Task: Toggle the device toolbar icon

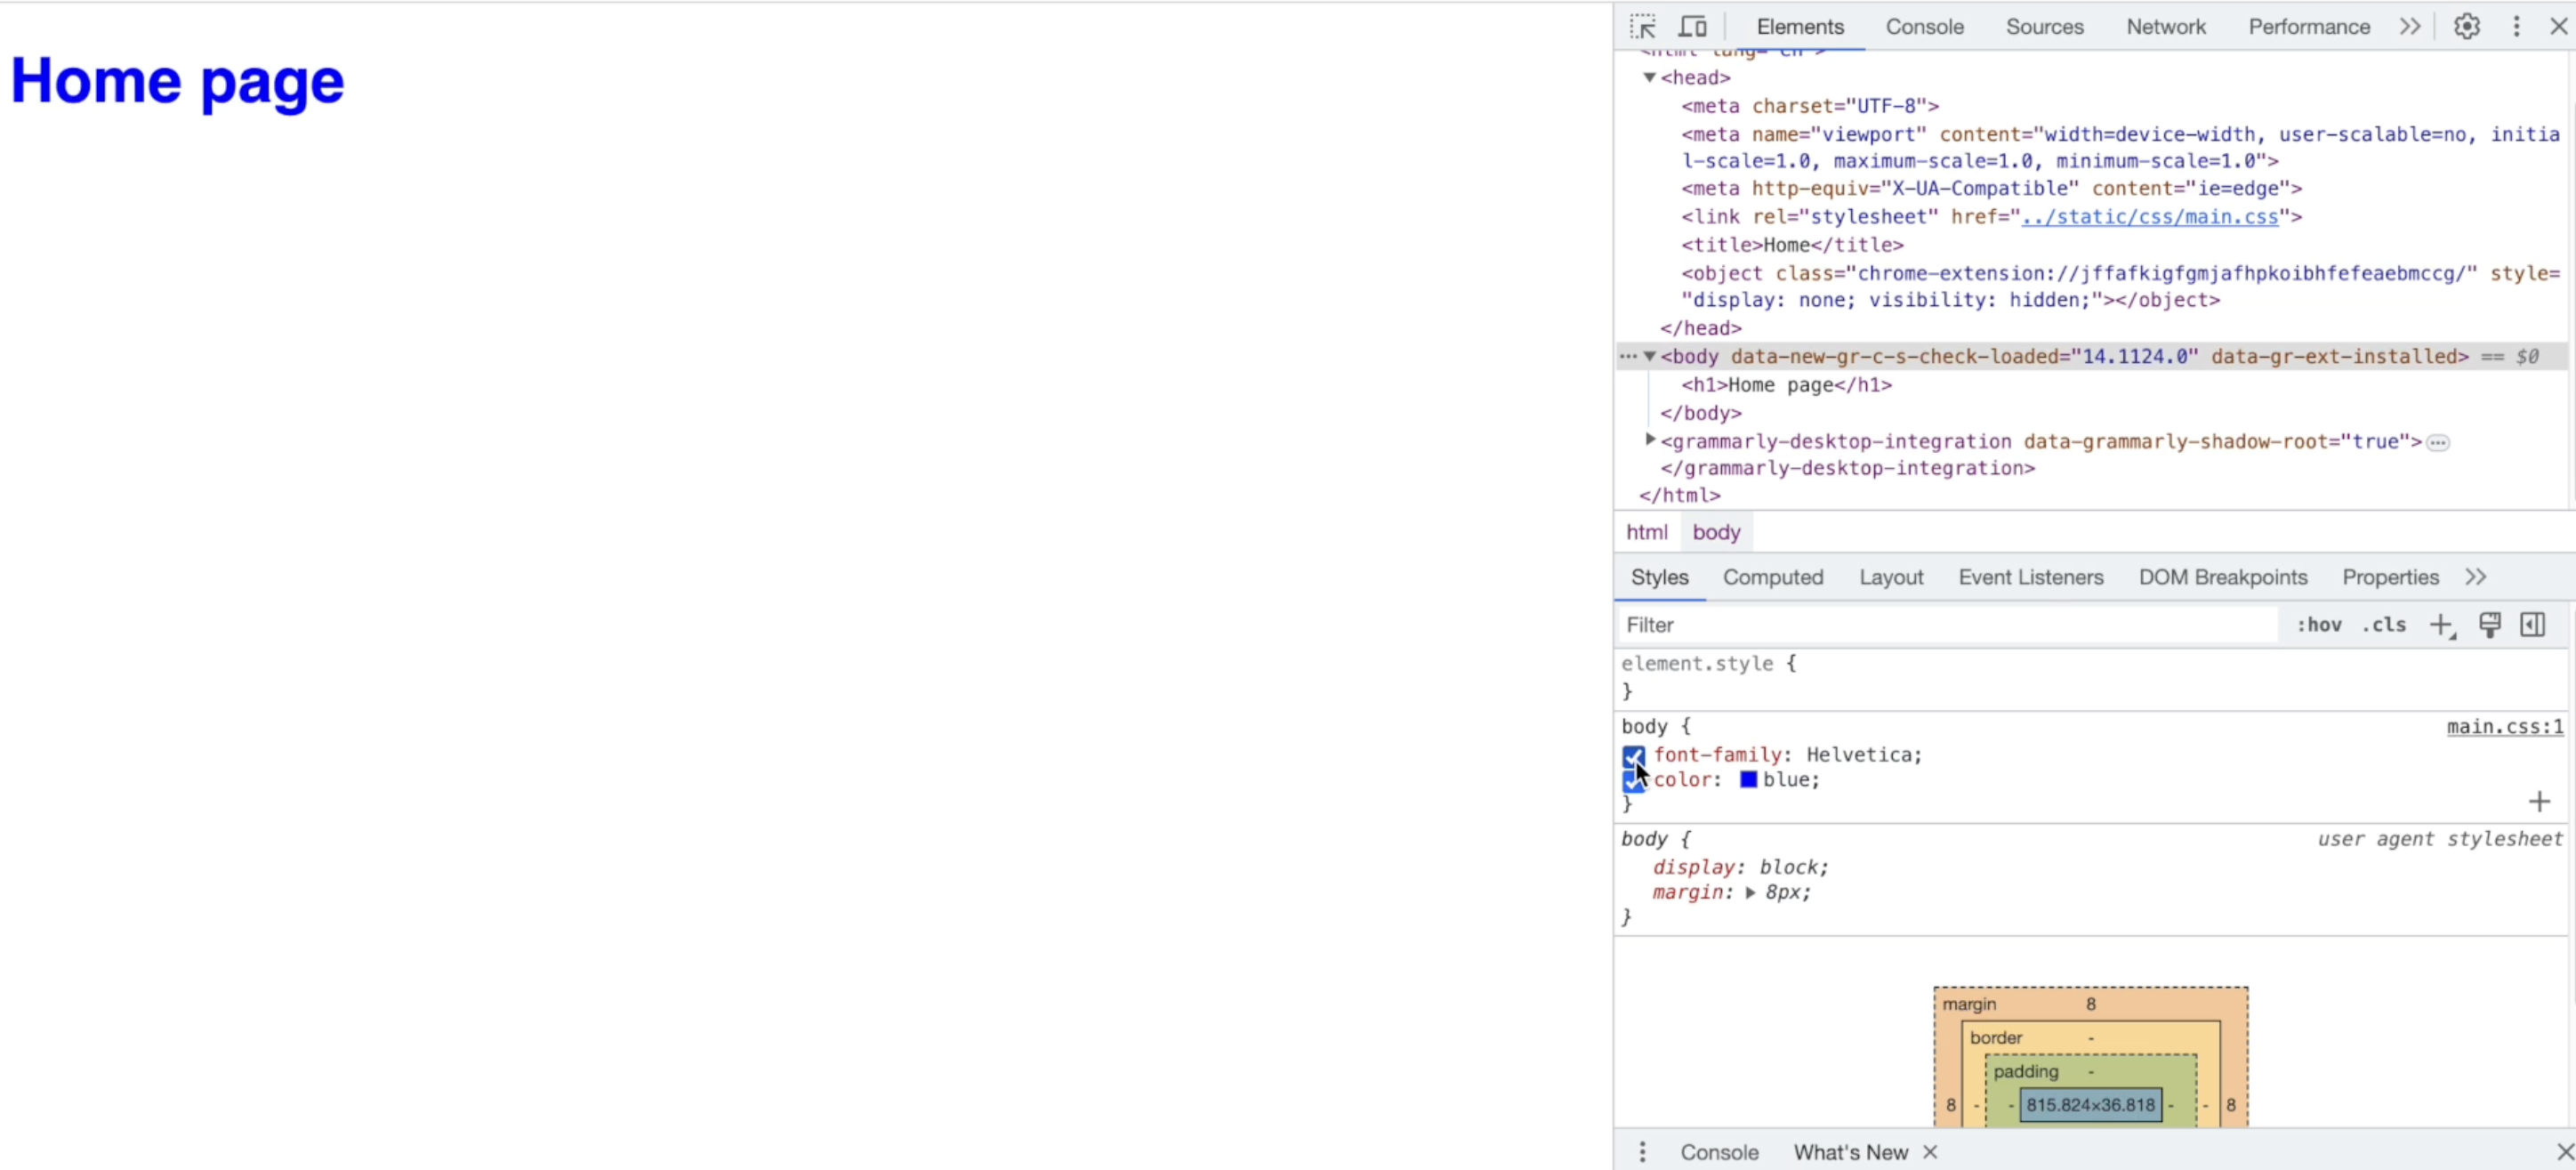Action: (1692, 27)
